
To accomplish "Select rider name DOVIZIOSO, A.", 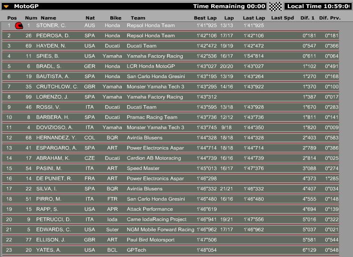I will [x=55, y=128].
